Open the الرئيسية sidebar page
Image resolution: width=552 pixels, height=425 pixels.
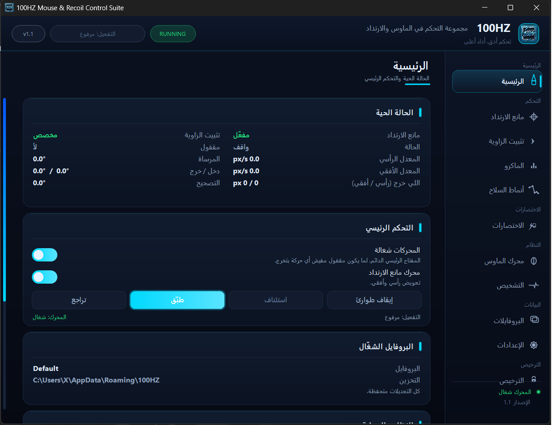[x=497, y=82]
